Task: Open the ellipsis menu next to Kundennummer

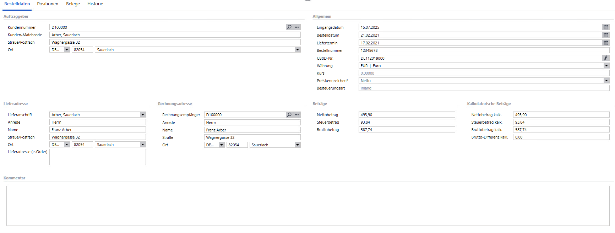Action: coord(297,27)
